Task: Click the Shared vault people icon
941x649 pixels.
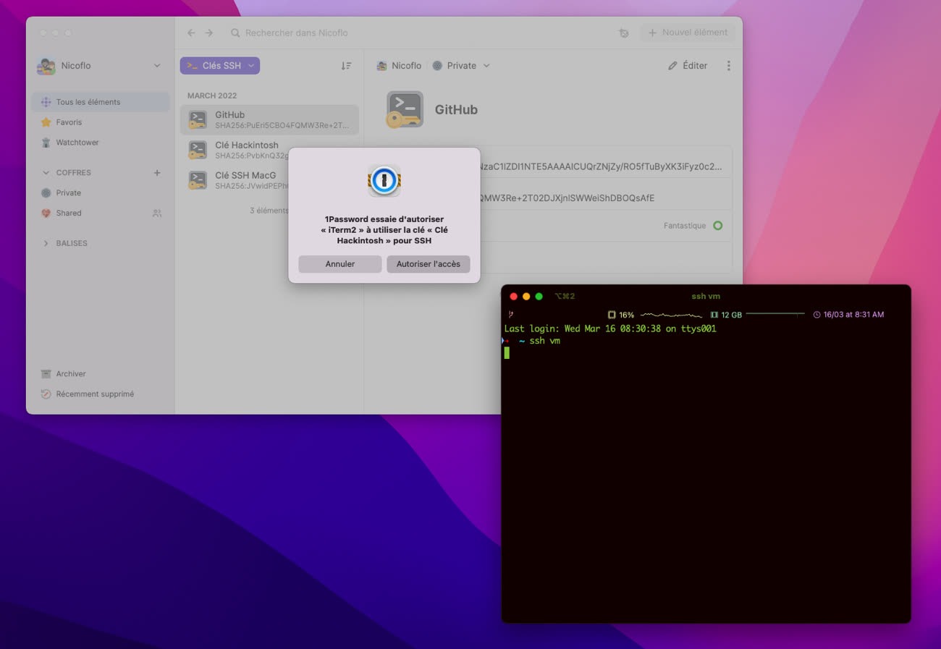Action: pos(157,213)
